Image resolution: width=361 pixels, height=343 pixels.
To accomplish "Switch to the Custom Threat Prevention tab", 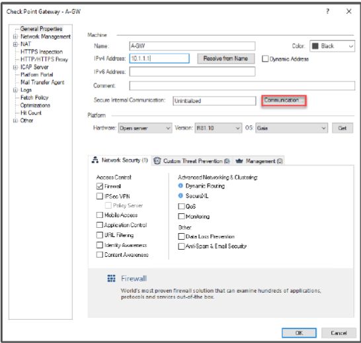I will click(x=192, y=161).
